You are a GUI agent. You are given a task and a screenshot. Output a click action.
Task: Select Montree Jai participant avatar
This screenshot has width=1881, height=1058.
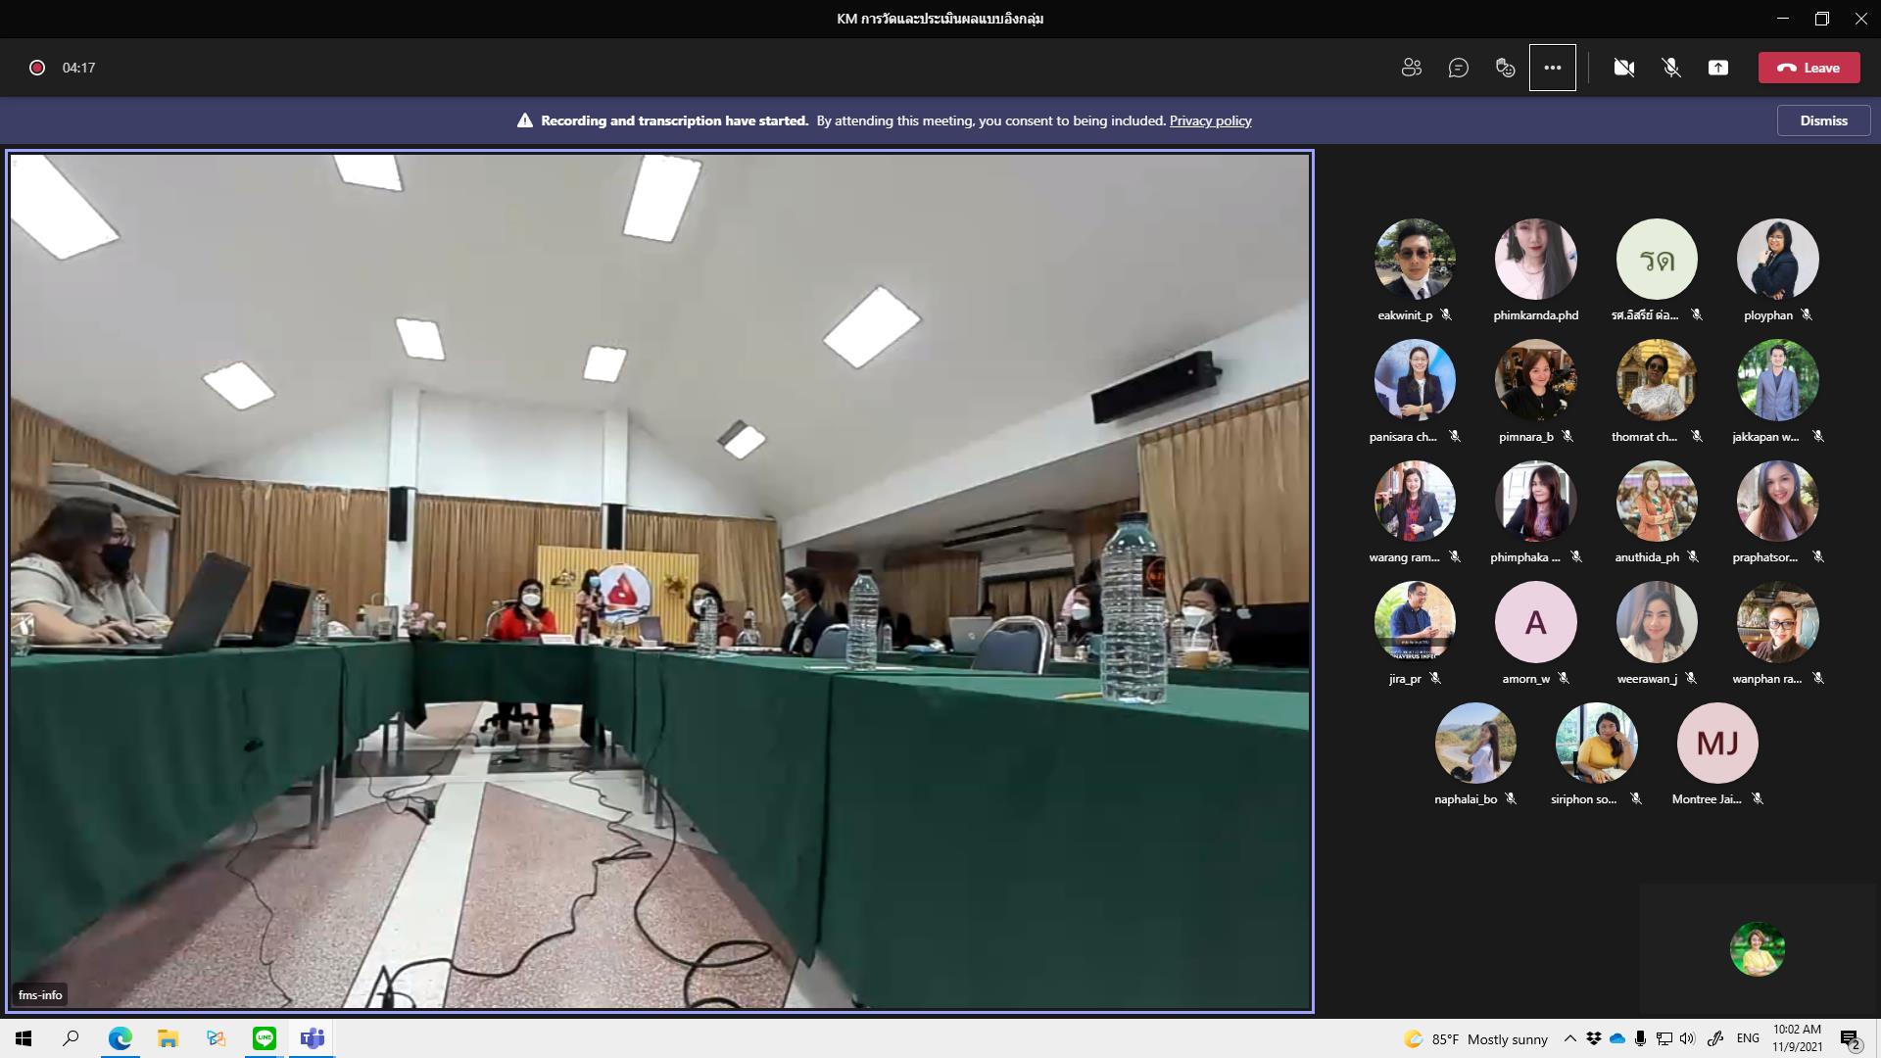pyautogui.click(x=1716, y=743)
